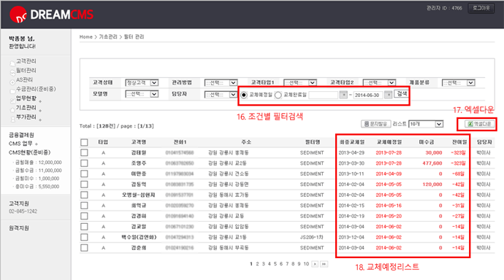Check the row for customer 김태일

pyautogui.click(x=84, y=152)
